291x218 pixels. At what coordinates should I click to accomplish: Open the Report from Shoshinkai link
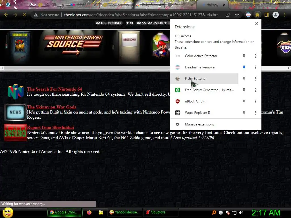[51, 127]
